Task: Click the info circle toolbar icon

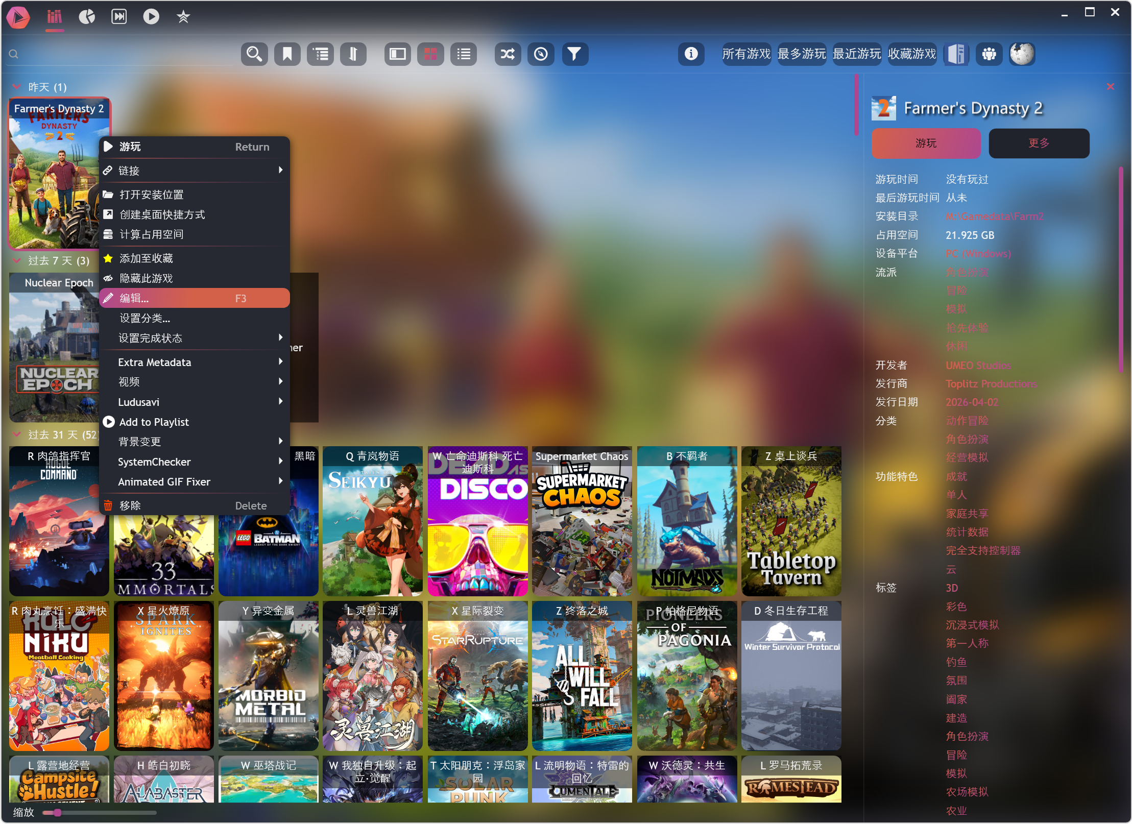Action: pyautogui.click(x=691, y=54)
